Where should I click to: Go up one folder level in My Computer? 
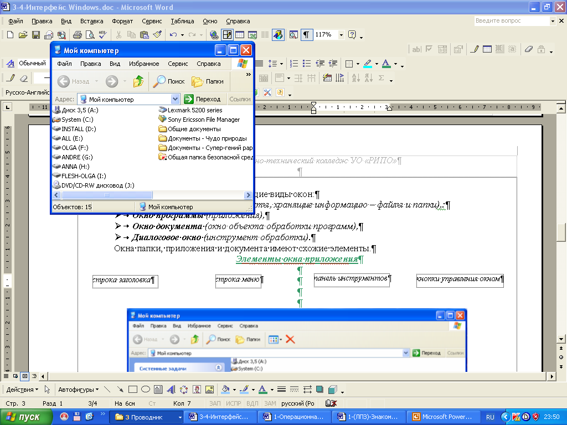(138, 81)
